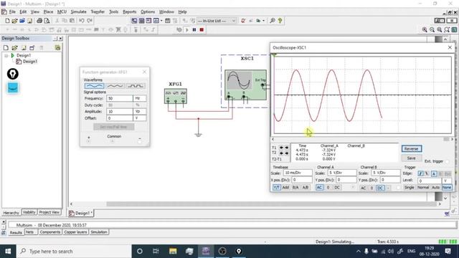This screenshot has width=459, height=258.
Task: Click the oscilloscope horizontal scrollbar
Action: [x=362, y=140]
